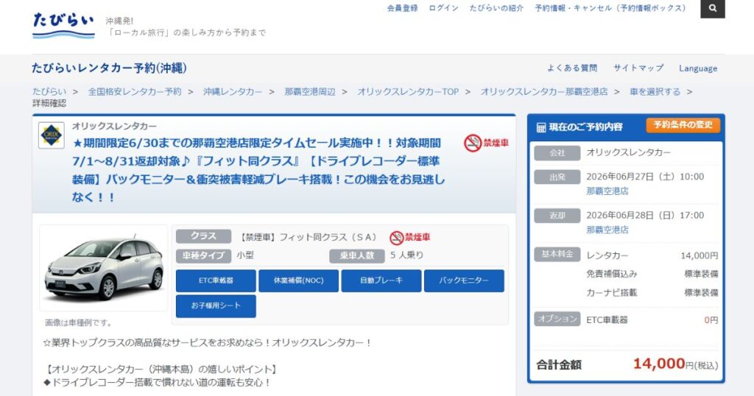Open 予約情報・キャンセル booking box link
The image size is (754, 396).
point(610,8)
